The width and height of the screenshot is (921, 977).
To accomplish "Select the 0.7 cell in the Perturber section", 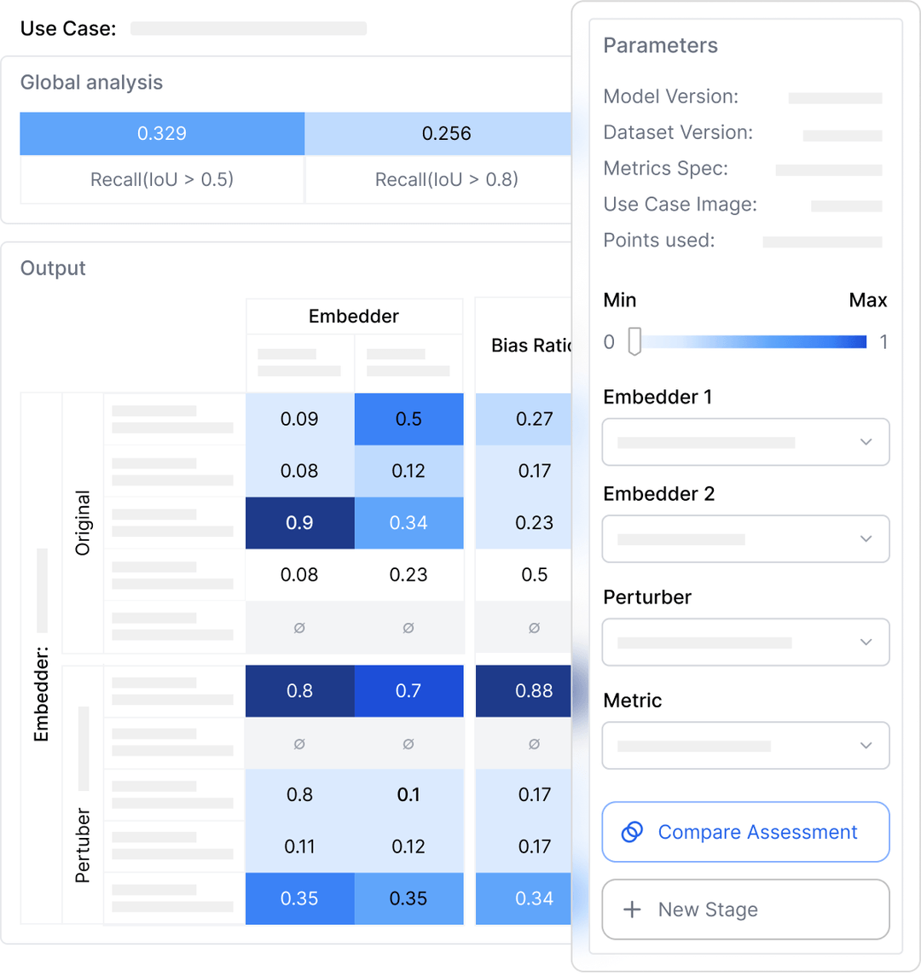I will click(408, 690).
